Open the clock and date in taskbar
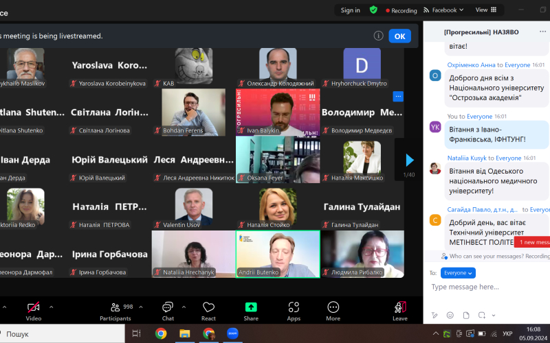550x343 pixels. (x=533, y=333)
